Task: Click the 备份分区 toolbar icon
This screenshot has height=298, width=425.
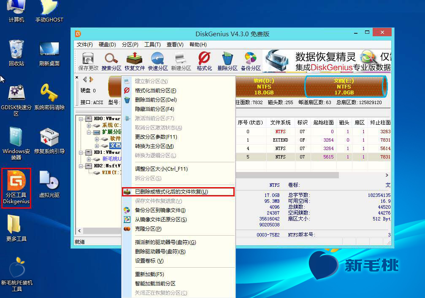Action: tap(251, 62)
